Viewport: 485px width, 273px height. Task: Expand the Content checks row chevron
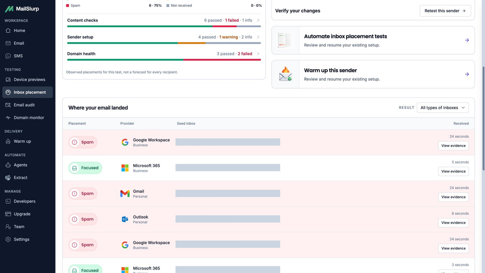click(x=258, y=20)
